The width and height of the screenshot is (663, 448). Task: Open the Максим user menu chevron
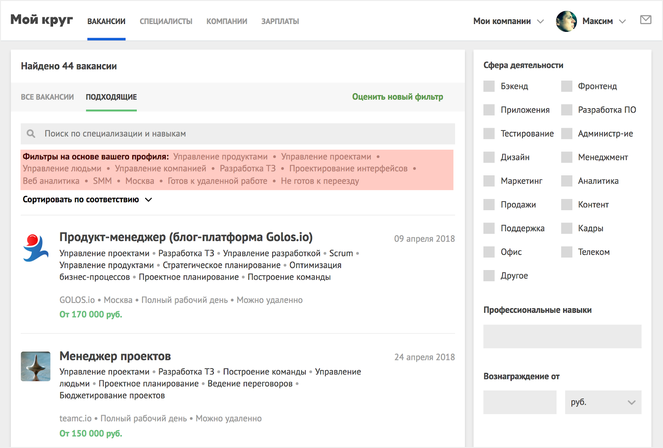tap(622, 22)
